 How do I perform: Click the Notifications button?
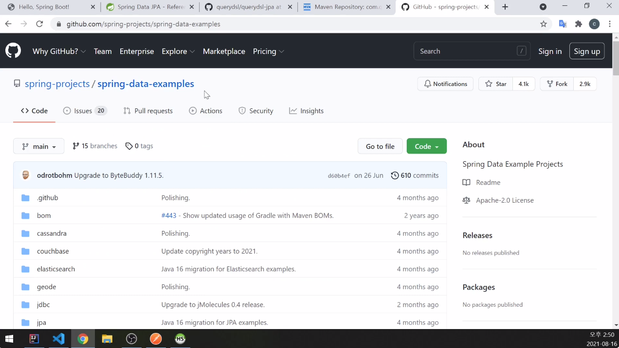(x=445, y=84)
